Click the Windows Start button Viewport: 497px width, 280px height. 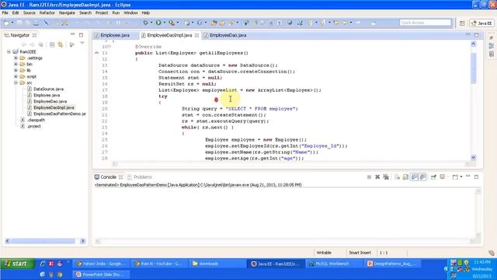(x=16, y=264)
